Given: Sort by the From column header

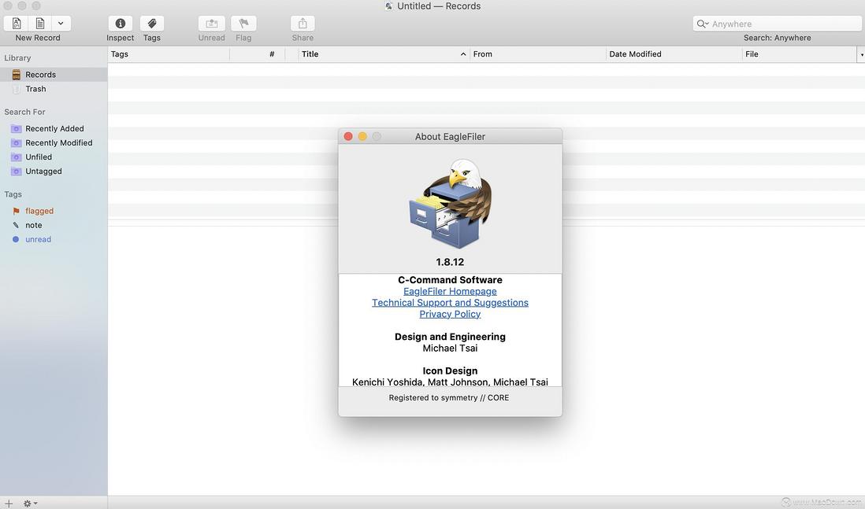Looking at the screenshot, I should [538, 54].
